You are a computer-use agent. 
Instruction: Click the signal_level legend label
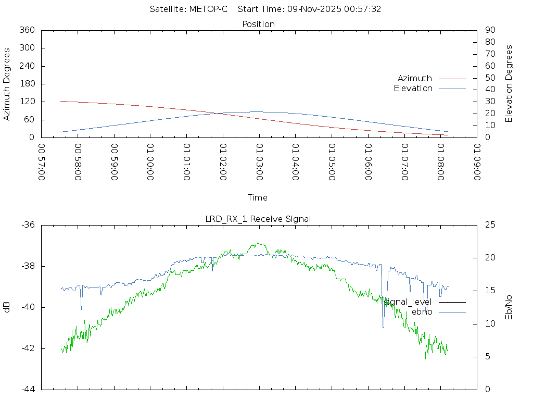pyautogui.click(x=408, y=302)
